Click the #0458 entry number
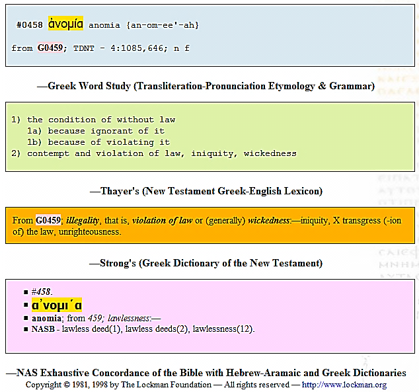The width and height of the screenshot is (419, 392). pyautogui.click(x=30, y=25)
